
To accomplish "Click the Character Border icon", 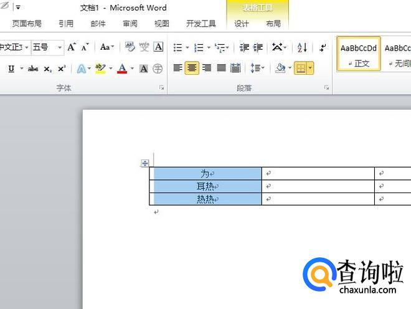I will point(158,47).
